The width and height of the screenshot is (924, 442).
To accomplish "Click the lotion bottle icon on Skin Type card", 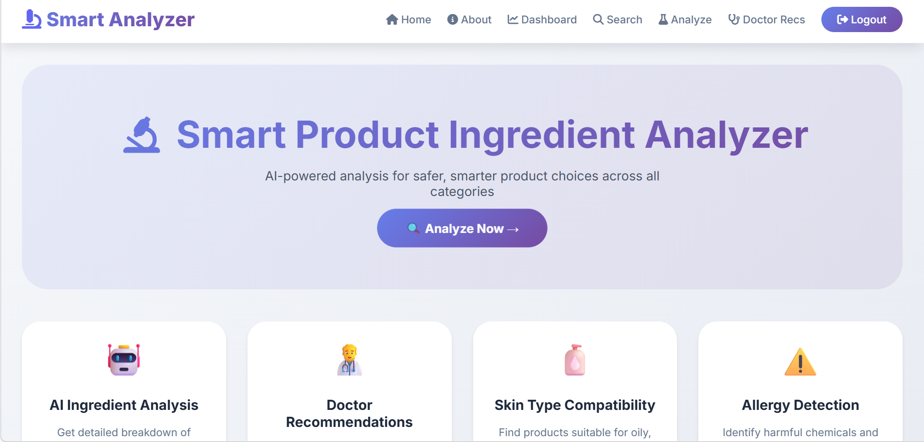I will point(575,361).
